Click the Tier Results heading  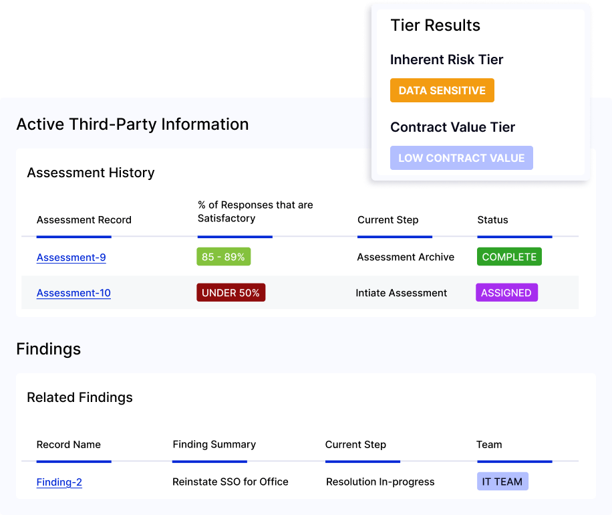(435, 25)
